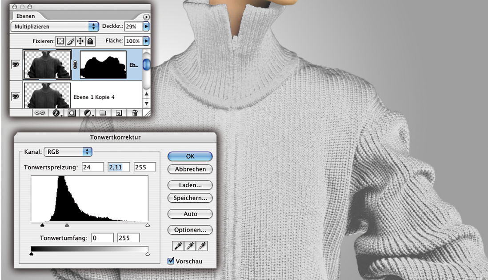Click the lock transparent pixels icon
This screenshot has width=488, height=280.
(x=60, y=41)
